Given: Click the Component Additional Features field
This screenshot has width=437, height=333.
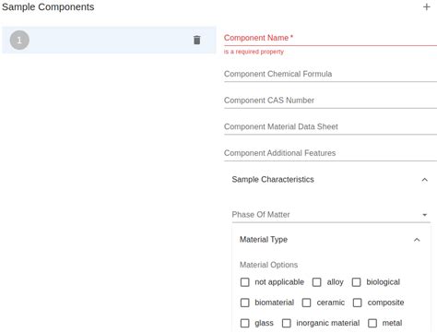Looking at the screenshot, I should pyautogui.click(x=330, y=153).
